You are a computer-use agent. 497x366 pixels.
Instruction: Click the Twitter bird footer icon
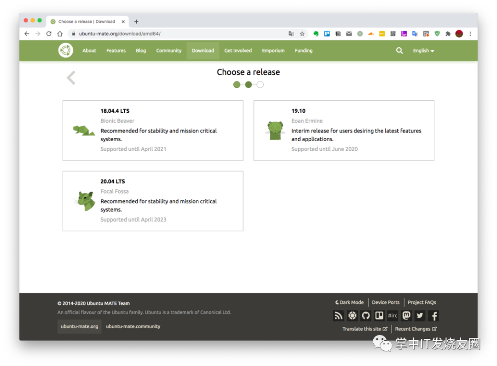coord(420,316)
